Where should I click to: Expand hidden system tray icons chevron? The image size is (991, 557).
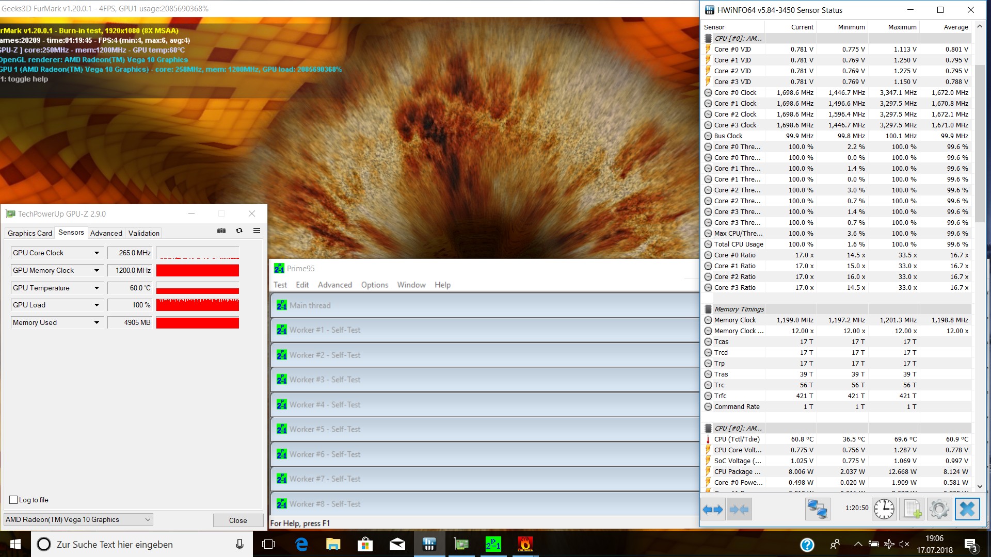click(x=858, y=544)
